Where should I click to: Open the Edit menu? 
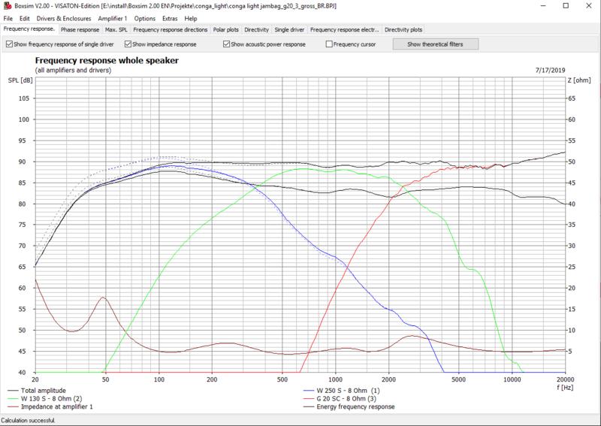tap(25, 18)
